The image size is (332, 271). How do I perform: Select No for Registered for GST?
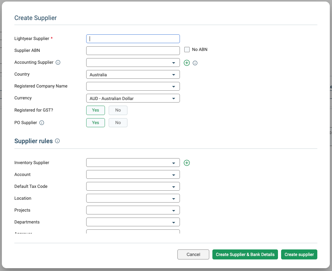[x=118, y=110]
